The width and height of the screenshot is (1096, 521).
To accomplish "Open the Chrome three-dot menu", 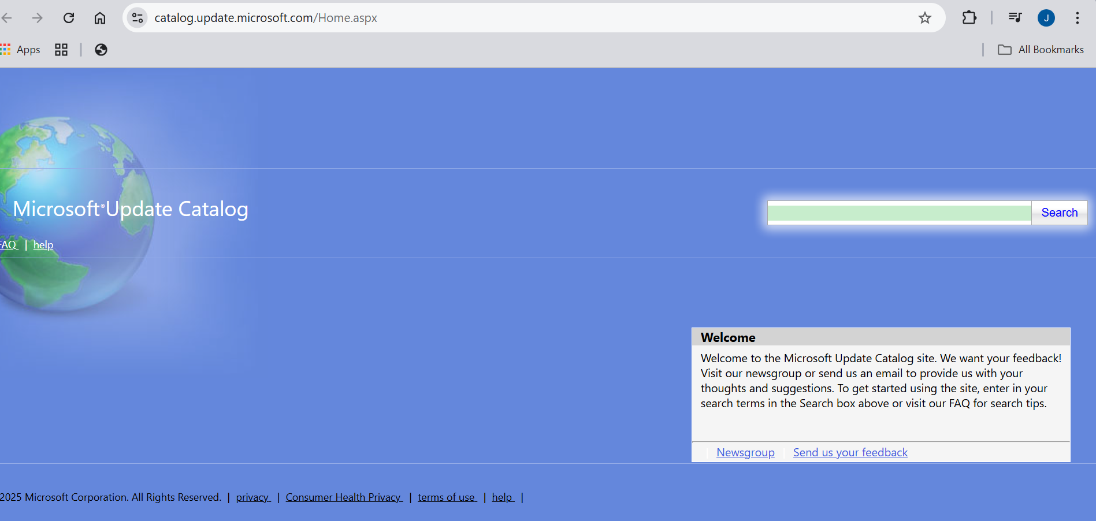I will point(1078,18).
